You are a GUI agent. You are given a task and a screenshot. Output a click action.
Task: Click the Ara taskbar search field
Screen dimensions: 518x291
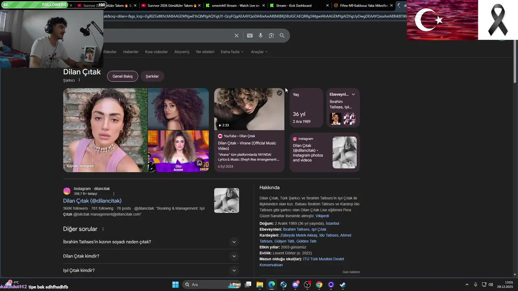211,285
